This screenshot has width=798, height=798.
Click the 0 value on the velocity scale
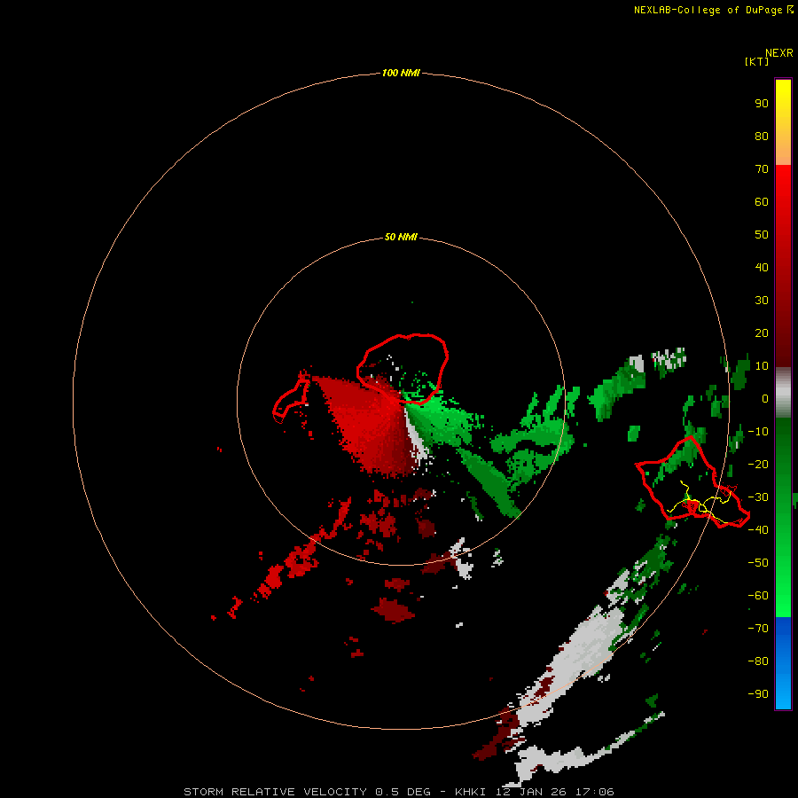pos(765,398)
